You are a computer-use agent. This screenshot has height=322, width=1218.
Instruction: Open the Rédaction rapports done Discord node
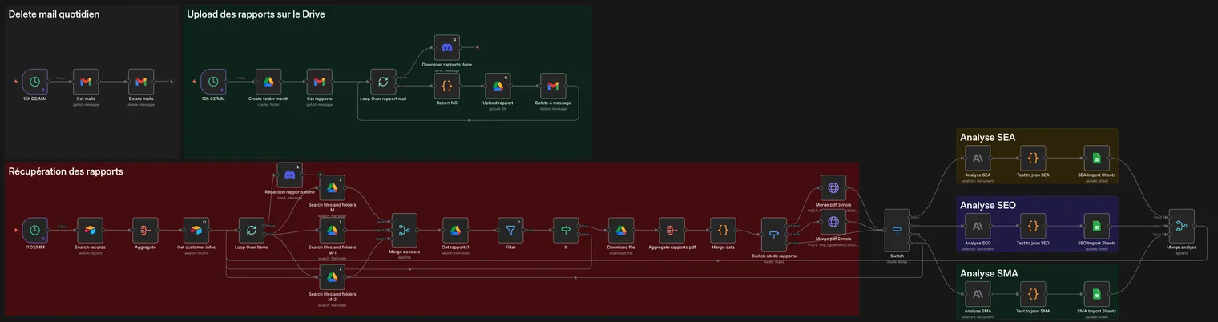pyautogui.click(x=290, y=175)
